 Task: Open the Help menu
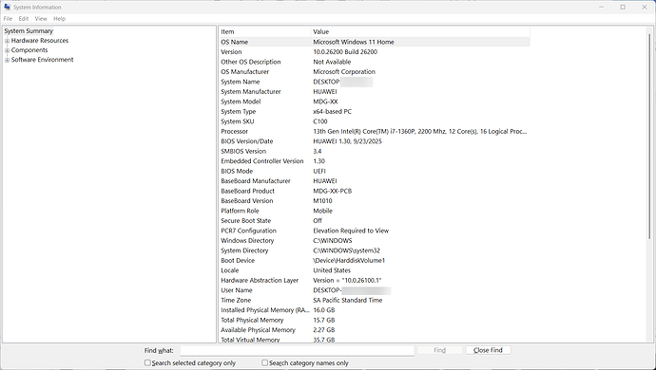pyautogui.click(x=59, y=19)
